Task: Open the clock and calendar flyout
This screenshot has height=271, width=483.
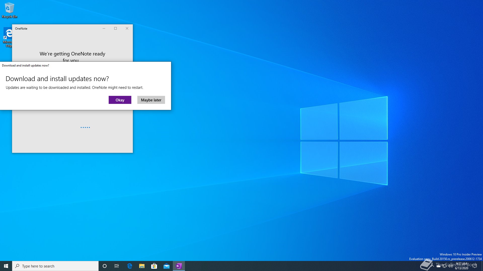Action: [462, 266]
